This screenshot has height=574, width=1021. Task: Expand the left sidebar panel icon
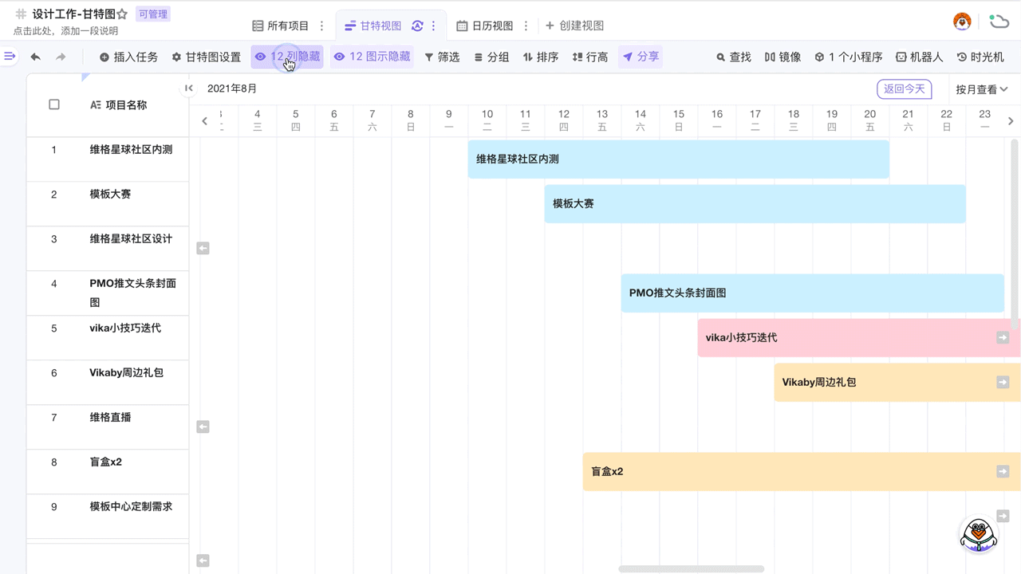10,56
